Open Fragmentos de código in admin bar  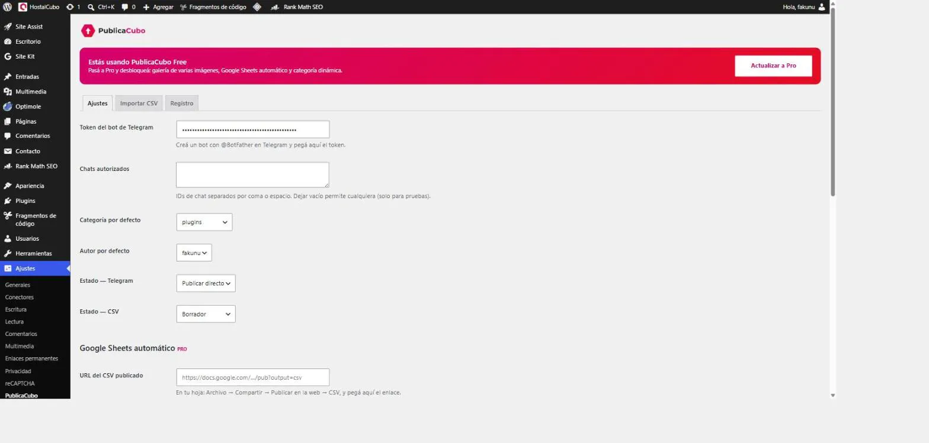tap(213, 7)
